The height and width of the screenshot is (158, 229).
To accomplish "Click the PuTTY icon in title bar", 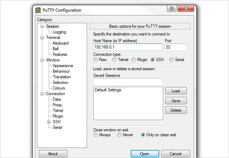I will [x=38, y=10].
